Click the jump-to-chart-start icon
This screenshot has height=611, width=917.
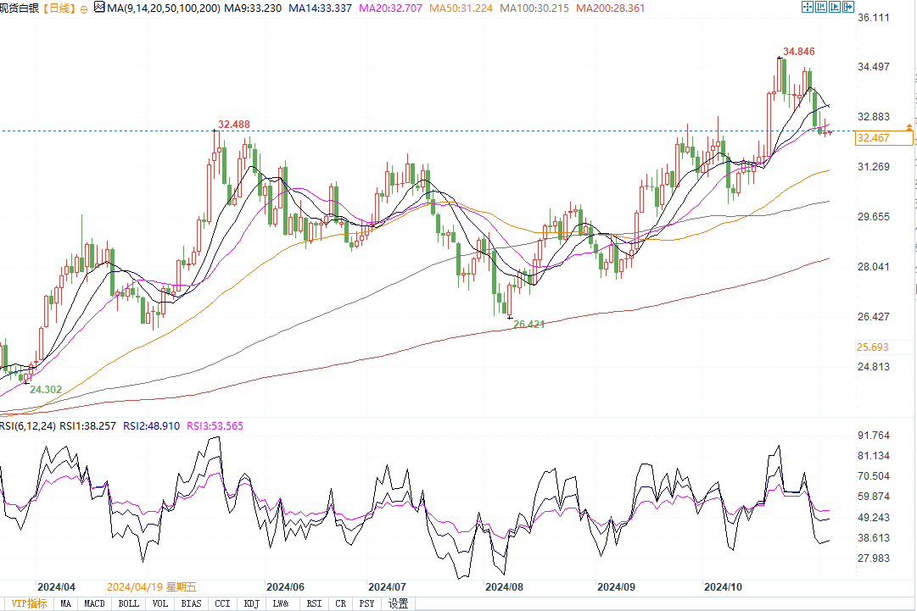tap(821, 8)
